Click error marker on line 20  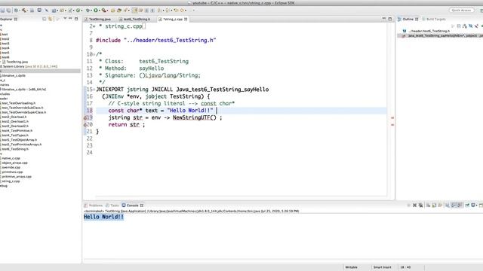coord(85,125)
